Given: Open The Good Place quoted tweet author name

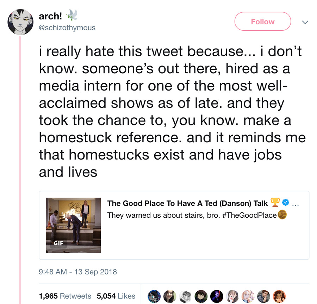Looking at the screenshot, I should [187, 203].
